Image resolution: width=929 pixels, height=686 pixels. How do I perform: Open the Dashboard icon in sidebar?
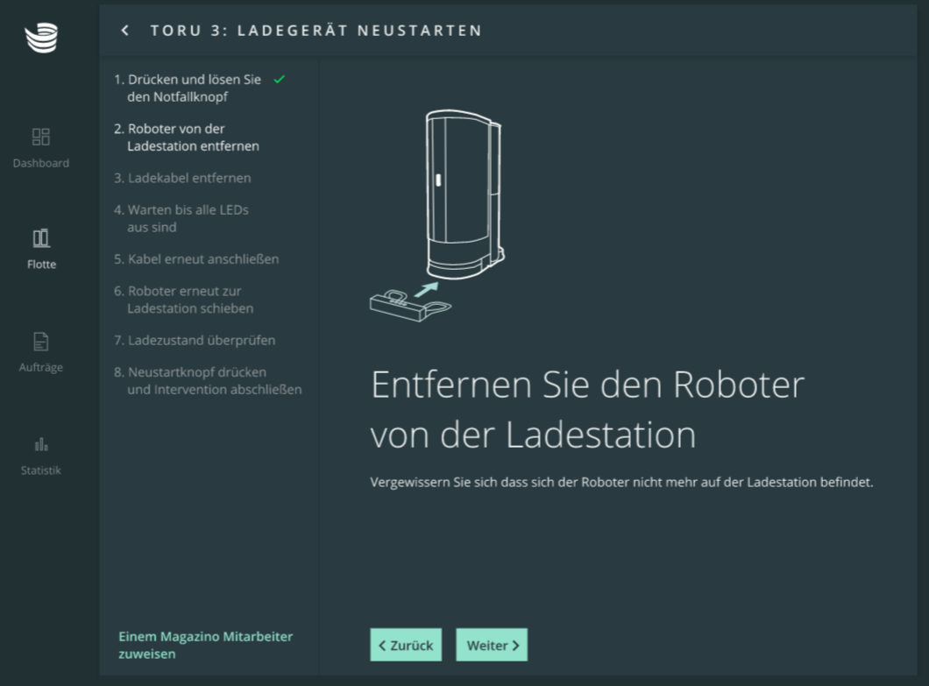click(x=41, y=137)
